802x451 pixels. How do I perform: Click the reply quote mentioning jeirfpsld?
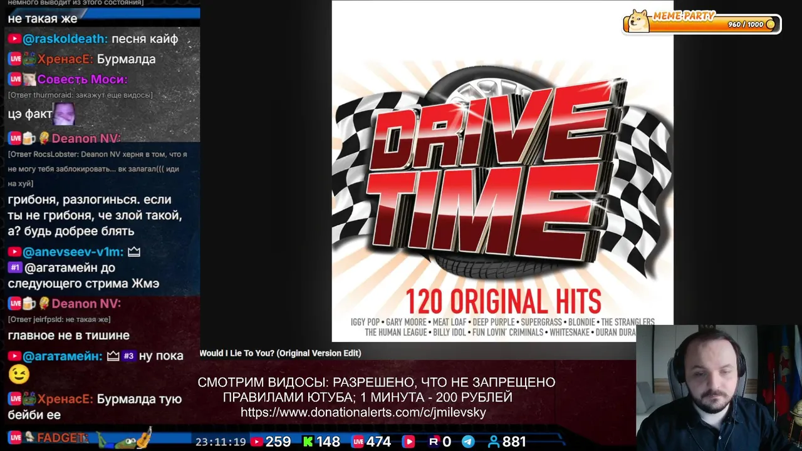[59, 319]
